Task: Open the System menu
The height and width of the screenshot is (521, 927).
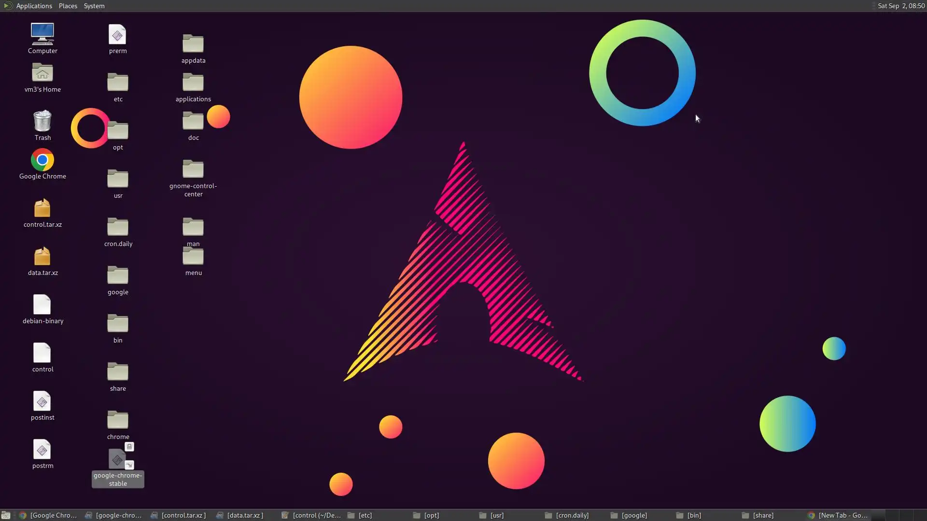Action: [94, 6]
